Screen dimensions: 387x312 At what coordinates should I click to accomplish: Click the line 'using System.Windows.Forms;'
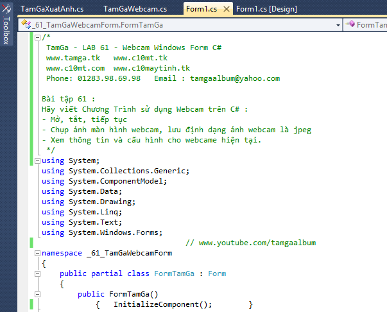point(102,232)
